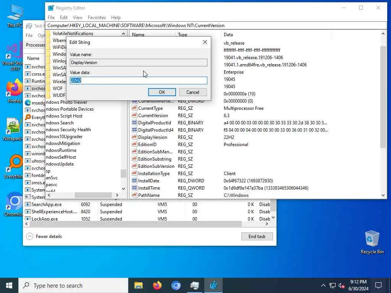Image resolution: width=391 pixels, height=293 pixels.
Task: Click the InstallTime QWORD value icon
Action: (x=134, y=188)
